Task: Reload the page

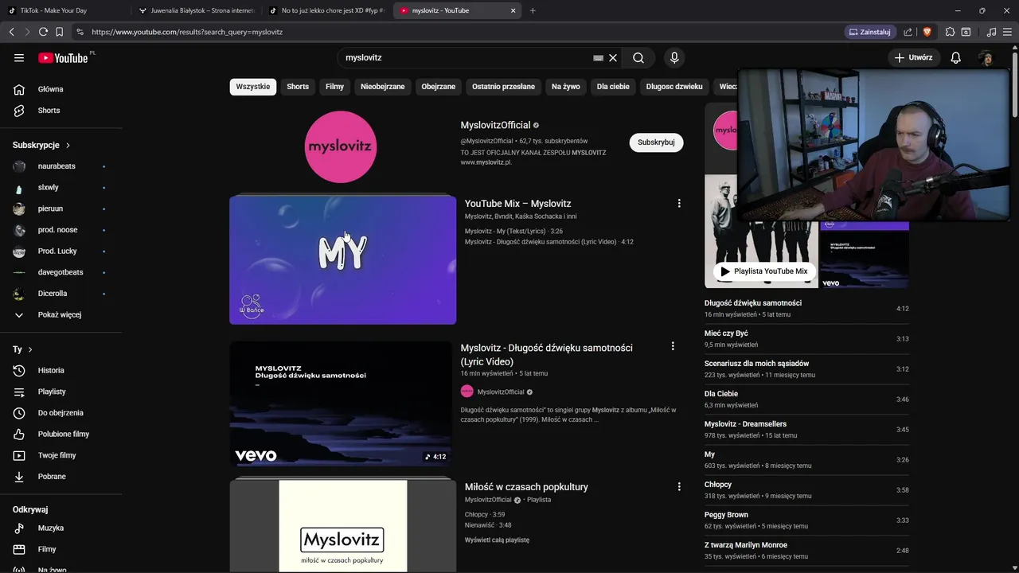Action: click(43, 32)
